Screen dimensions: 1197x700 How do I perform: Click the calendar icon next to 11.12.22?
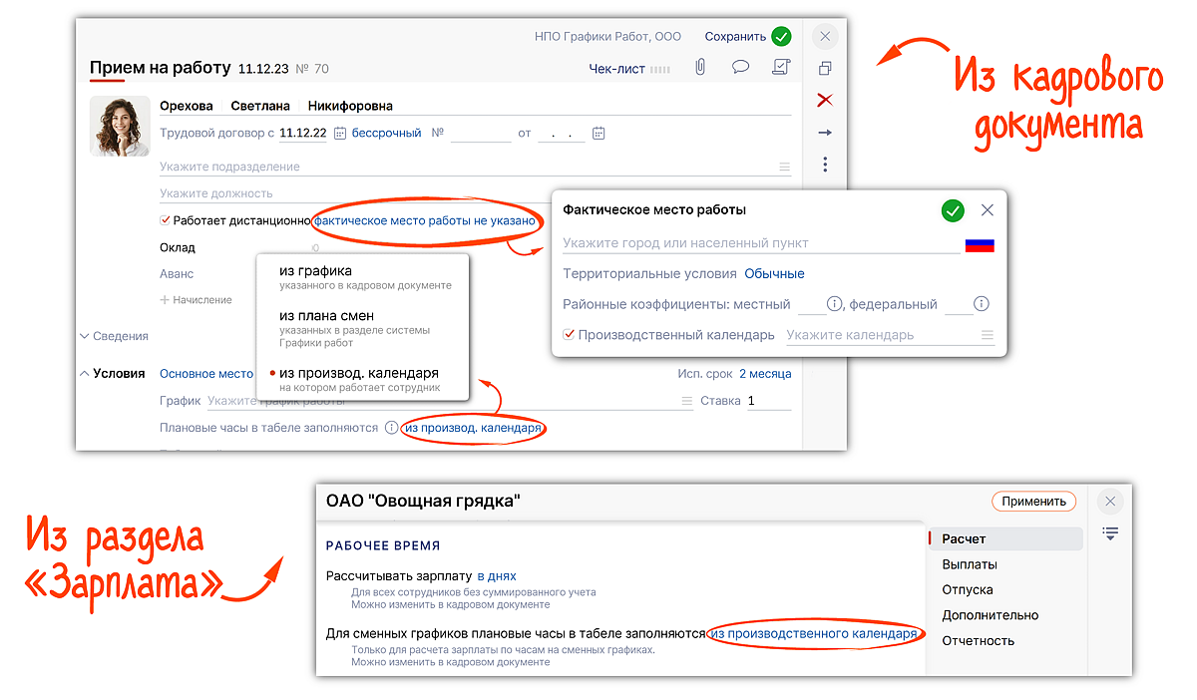(x=340, y=133)
